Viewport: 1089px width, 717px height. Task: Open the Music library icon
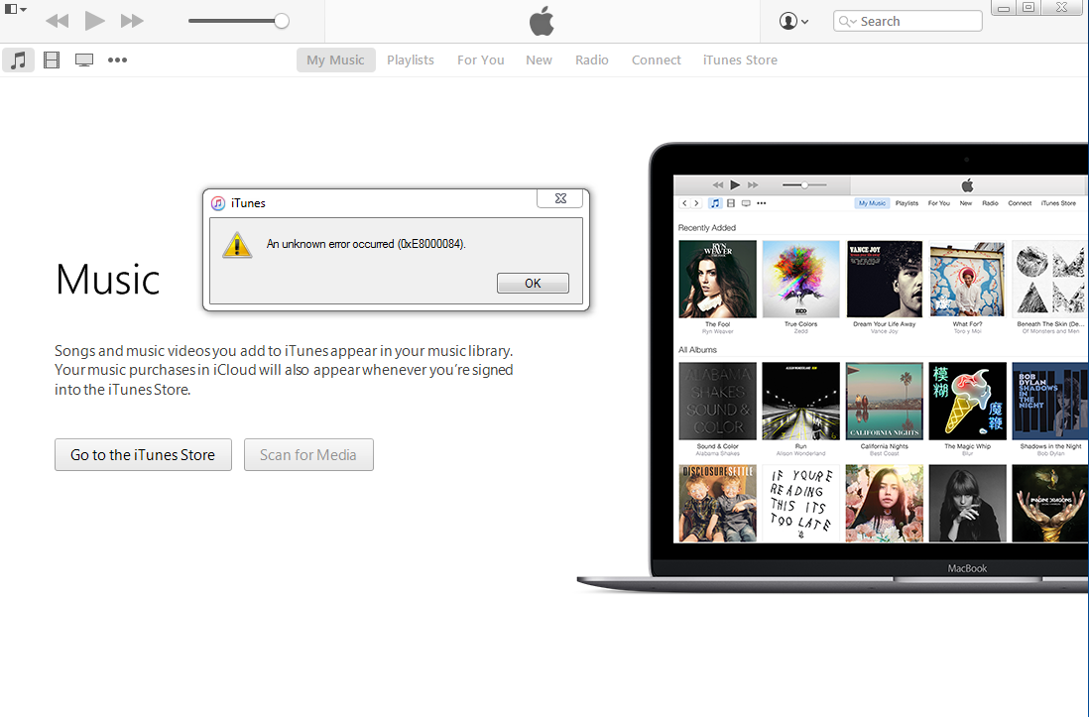(18, 60)
